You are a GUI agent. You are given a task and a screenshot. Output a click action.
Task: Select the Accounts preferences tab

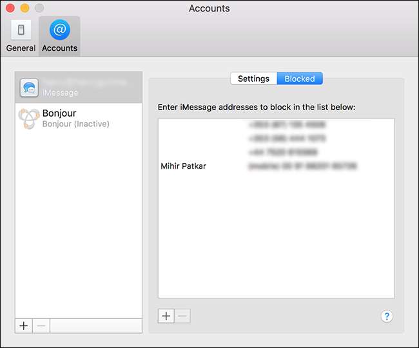click(x=59, y=36)
